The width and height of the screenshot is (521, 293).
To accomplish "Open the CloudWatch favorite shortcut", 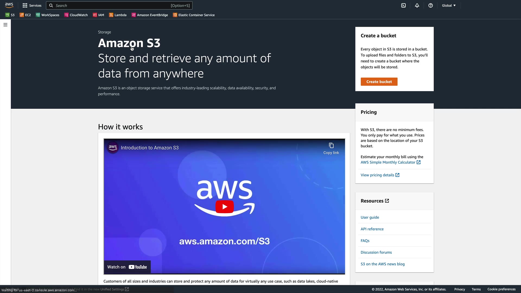I will [76, 15].
